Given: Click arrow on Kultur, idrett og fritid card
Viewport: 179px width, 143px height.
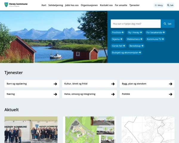Looking at the screenshot, I should point(113,84).
